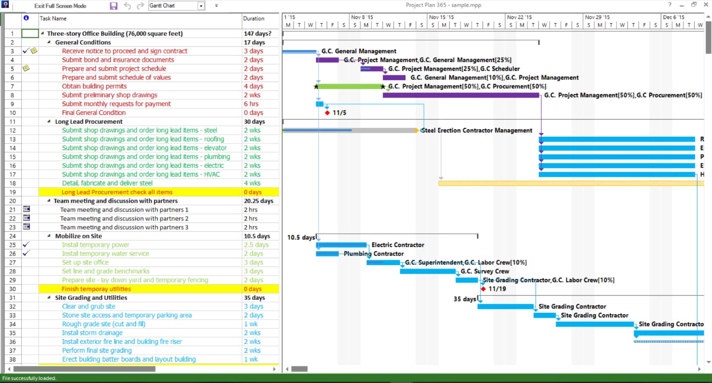This screenshot has width=712, height=383.
Task: Collapse Three-story Office Building summary task
Action: coord(42,34)
